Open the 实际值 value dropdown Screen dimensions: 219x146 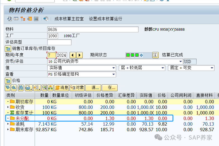tap(113, 68)
